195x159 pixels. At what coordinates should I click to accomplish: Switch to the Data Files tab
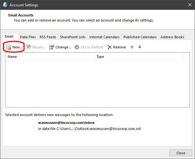click(28, 37)
